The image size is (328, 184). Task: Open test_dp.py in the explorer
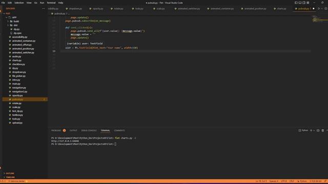(17, 111)
